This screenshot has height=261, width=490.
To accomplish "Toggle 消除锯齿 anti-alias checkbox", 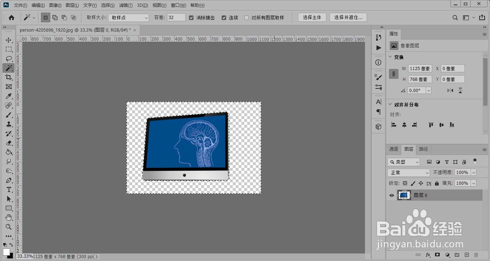I will click(191, 18).
